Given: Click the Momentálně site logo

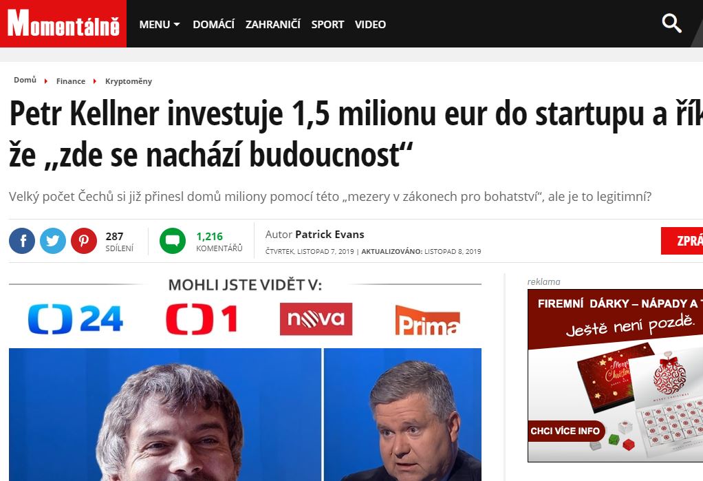Looking at the screenshot, I should (63, 23).
